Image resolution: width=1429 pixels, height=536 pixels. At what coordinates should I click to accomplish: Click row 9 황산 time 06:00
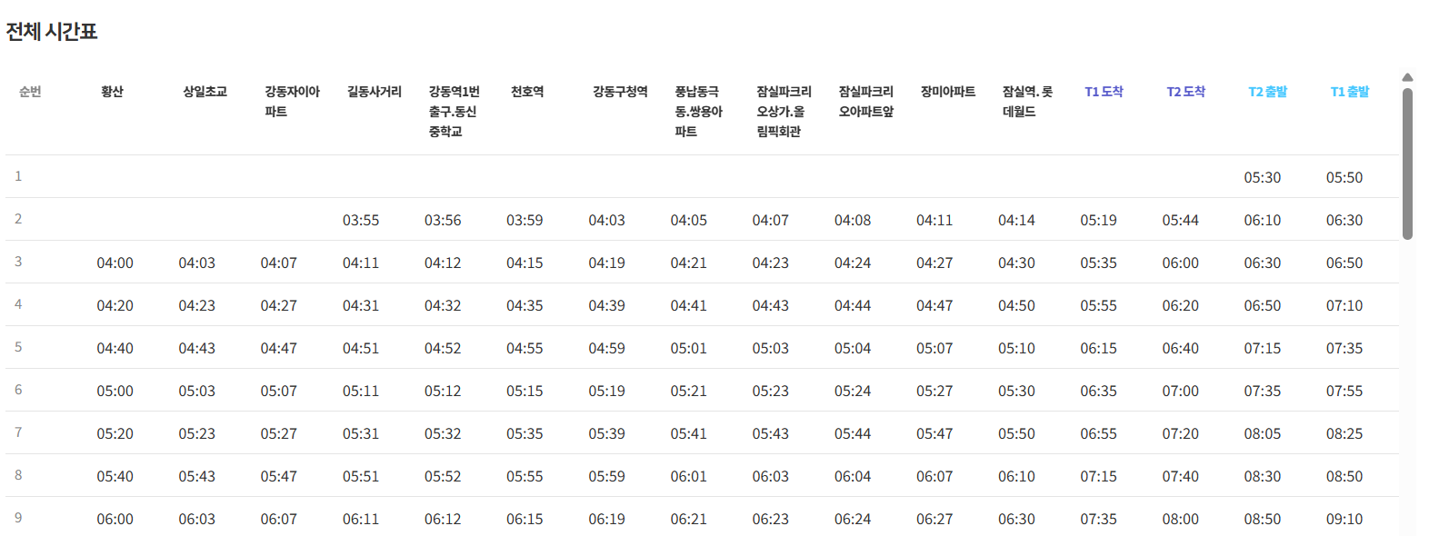pyautogui.click(x=115, y=520)
